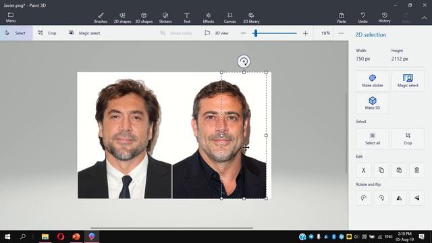Choose the Crop tool in toolbar

47,33
